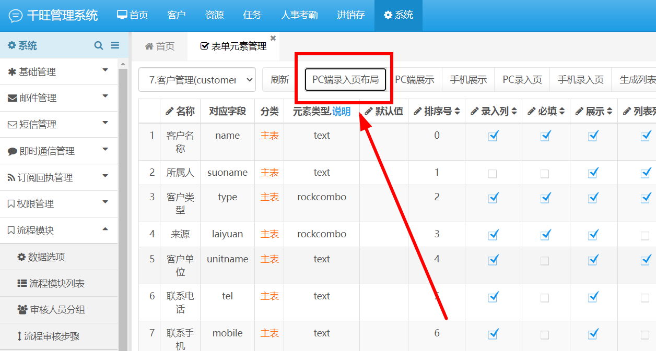Sort by 录入列 using its sort arrows
This screenshot has width=656, height=351.
pos(514,111)
